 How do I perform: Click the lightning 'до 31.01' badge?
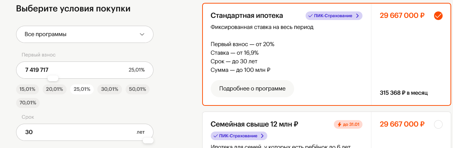click(x=348, y=124)
